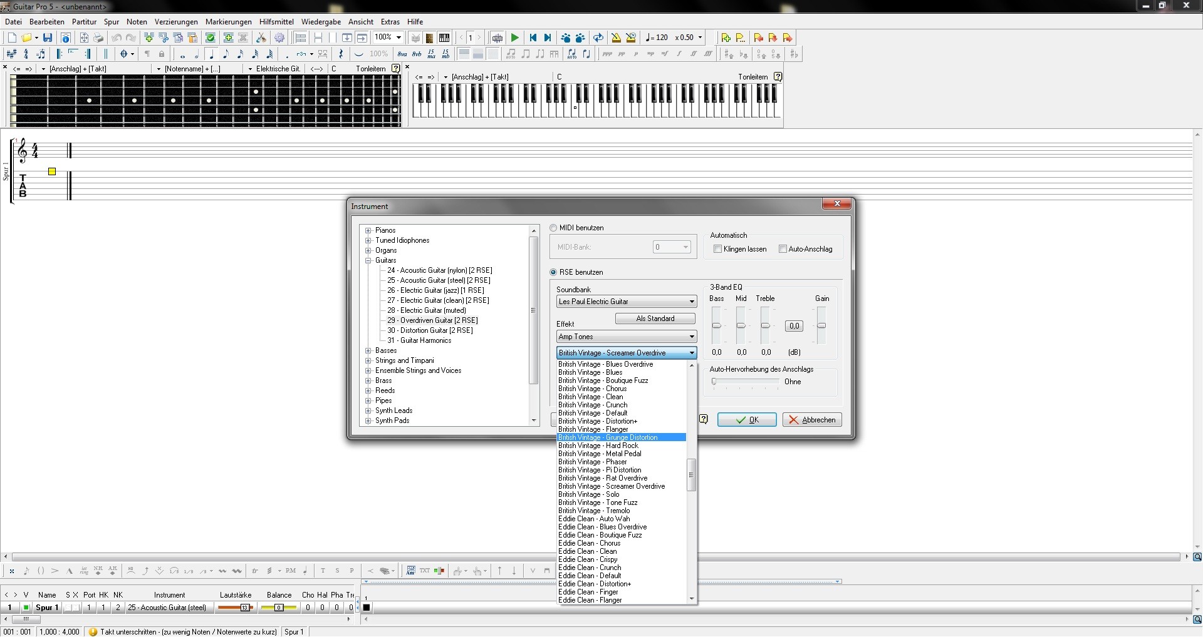
Task: Select the quarter note duration icon
Action: 212,54
